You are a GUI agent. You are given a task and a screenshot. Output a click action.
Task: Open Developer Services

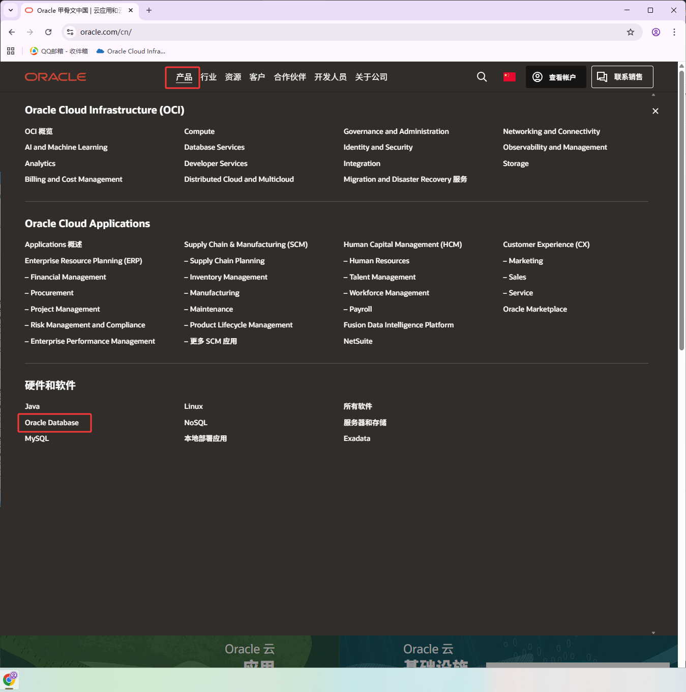(x=216, y=163)
